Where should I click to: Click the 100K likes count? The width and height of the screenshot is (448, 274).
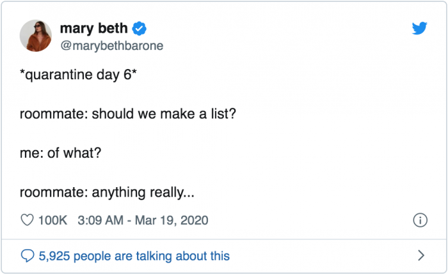(52, 220)
